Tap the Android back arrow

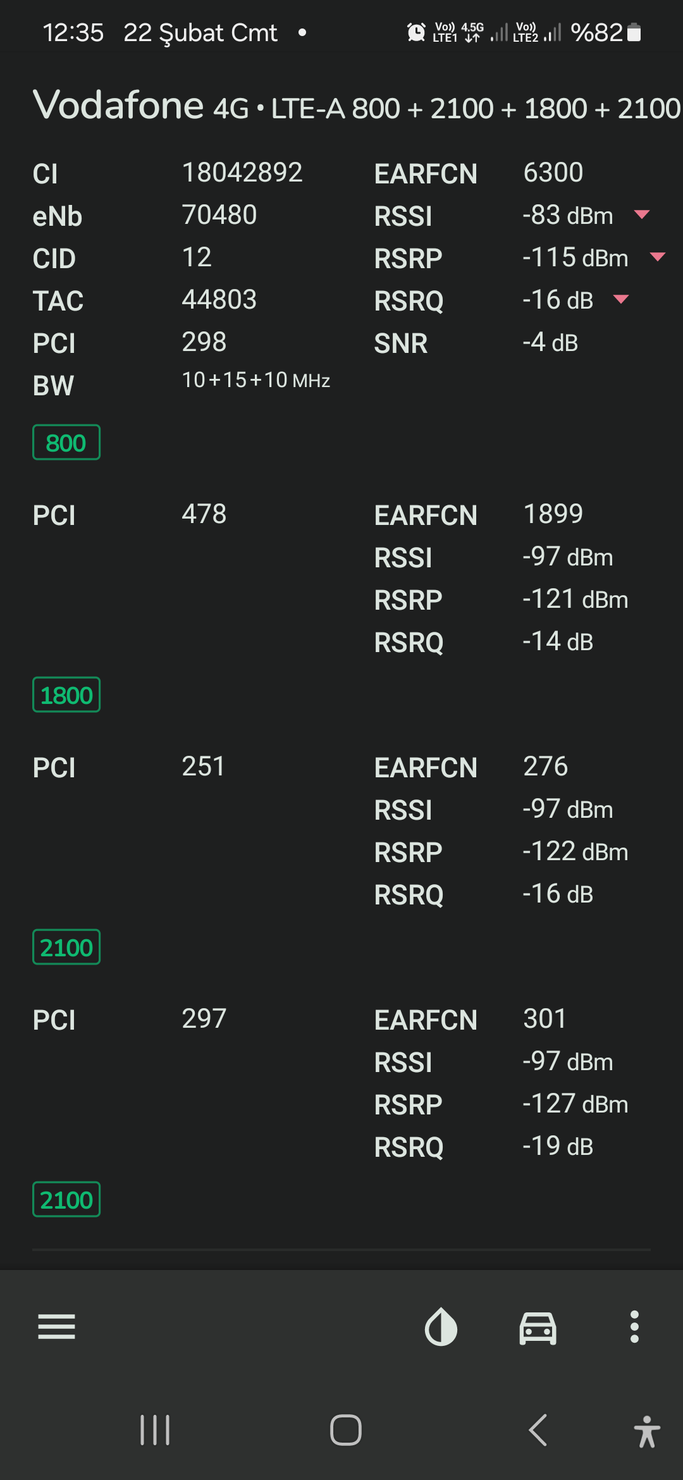(538, 1430)
